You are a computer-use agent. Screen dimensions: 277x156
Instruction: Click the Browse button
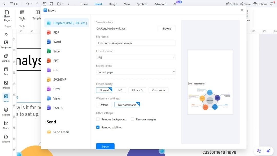[167, 29]
